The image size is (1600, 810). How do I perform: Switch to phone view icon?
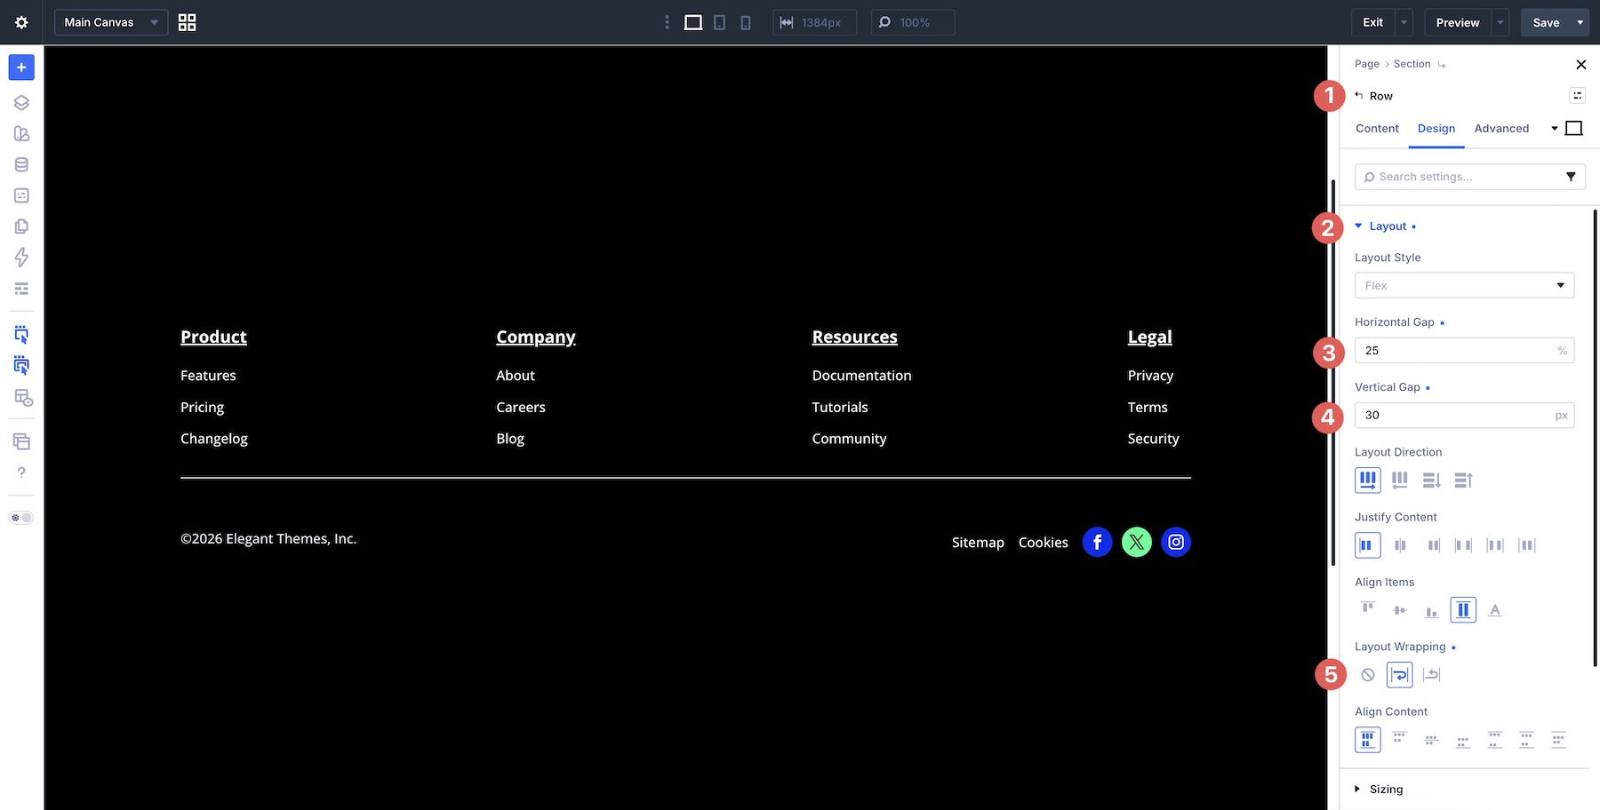point(746,22)
